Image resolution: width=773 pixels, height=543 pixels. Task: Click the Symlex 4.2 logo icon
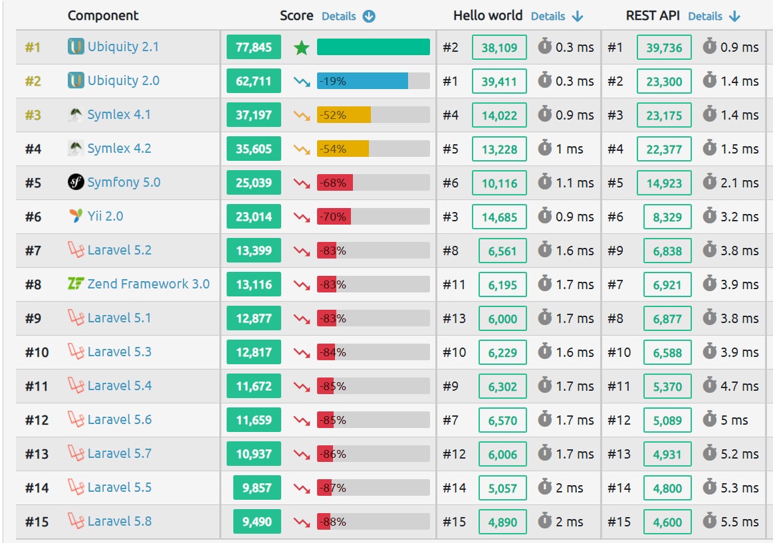pos(75,148)
